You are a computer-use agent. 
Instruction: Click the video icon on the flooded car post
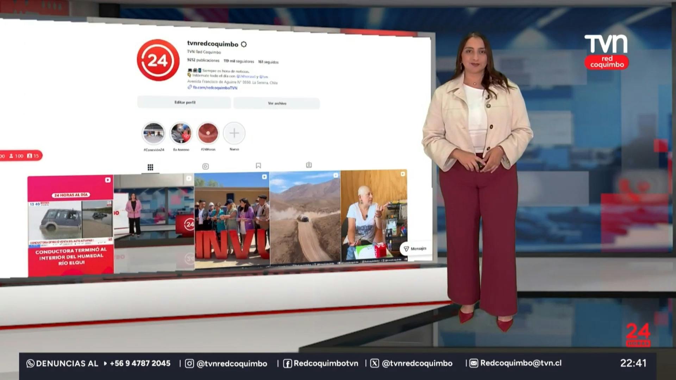108,180
